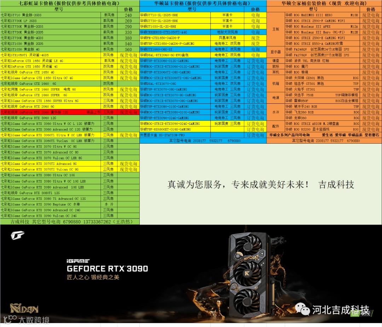Select 华硕 太阳神 GX601 黑色 row
The width and height of the screenshot is (382, 327).
pyautogui.click(x=333, y=78)
